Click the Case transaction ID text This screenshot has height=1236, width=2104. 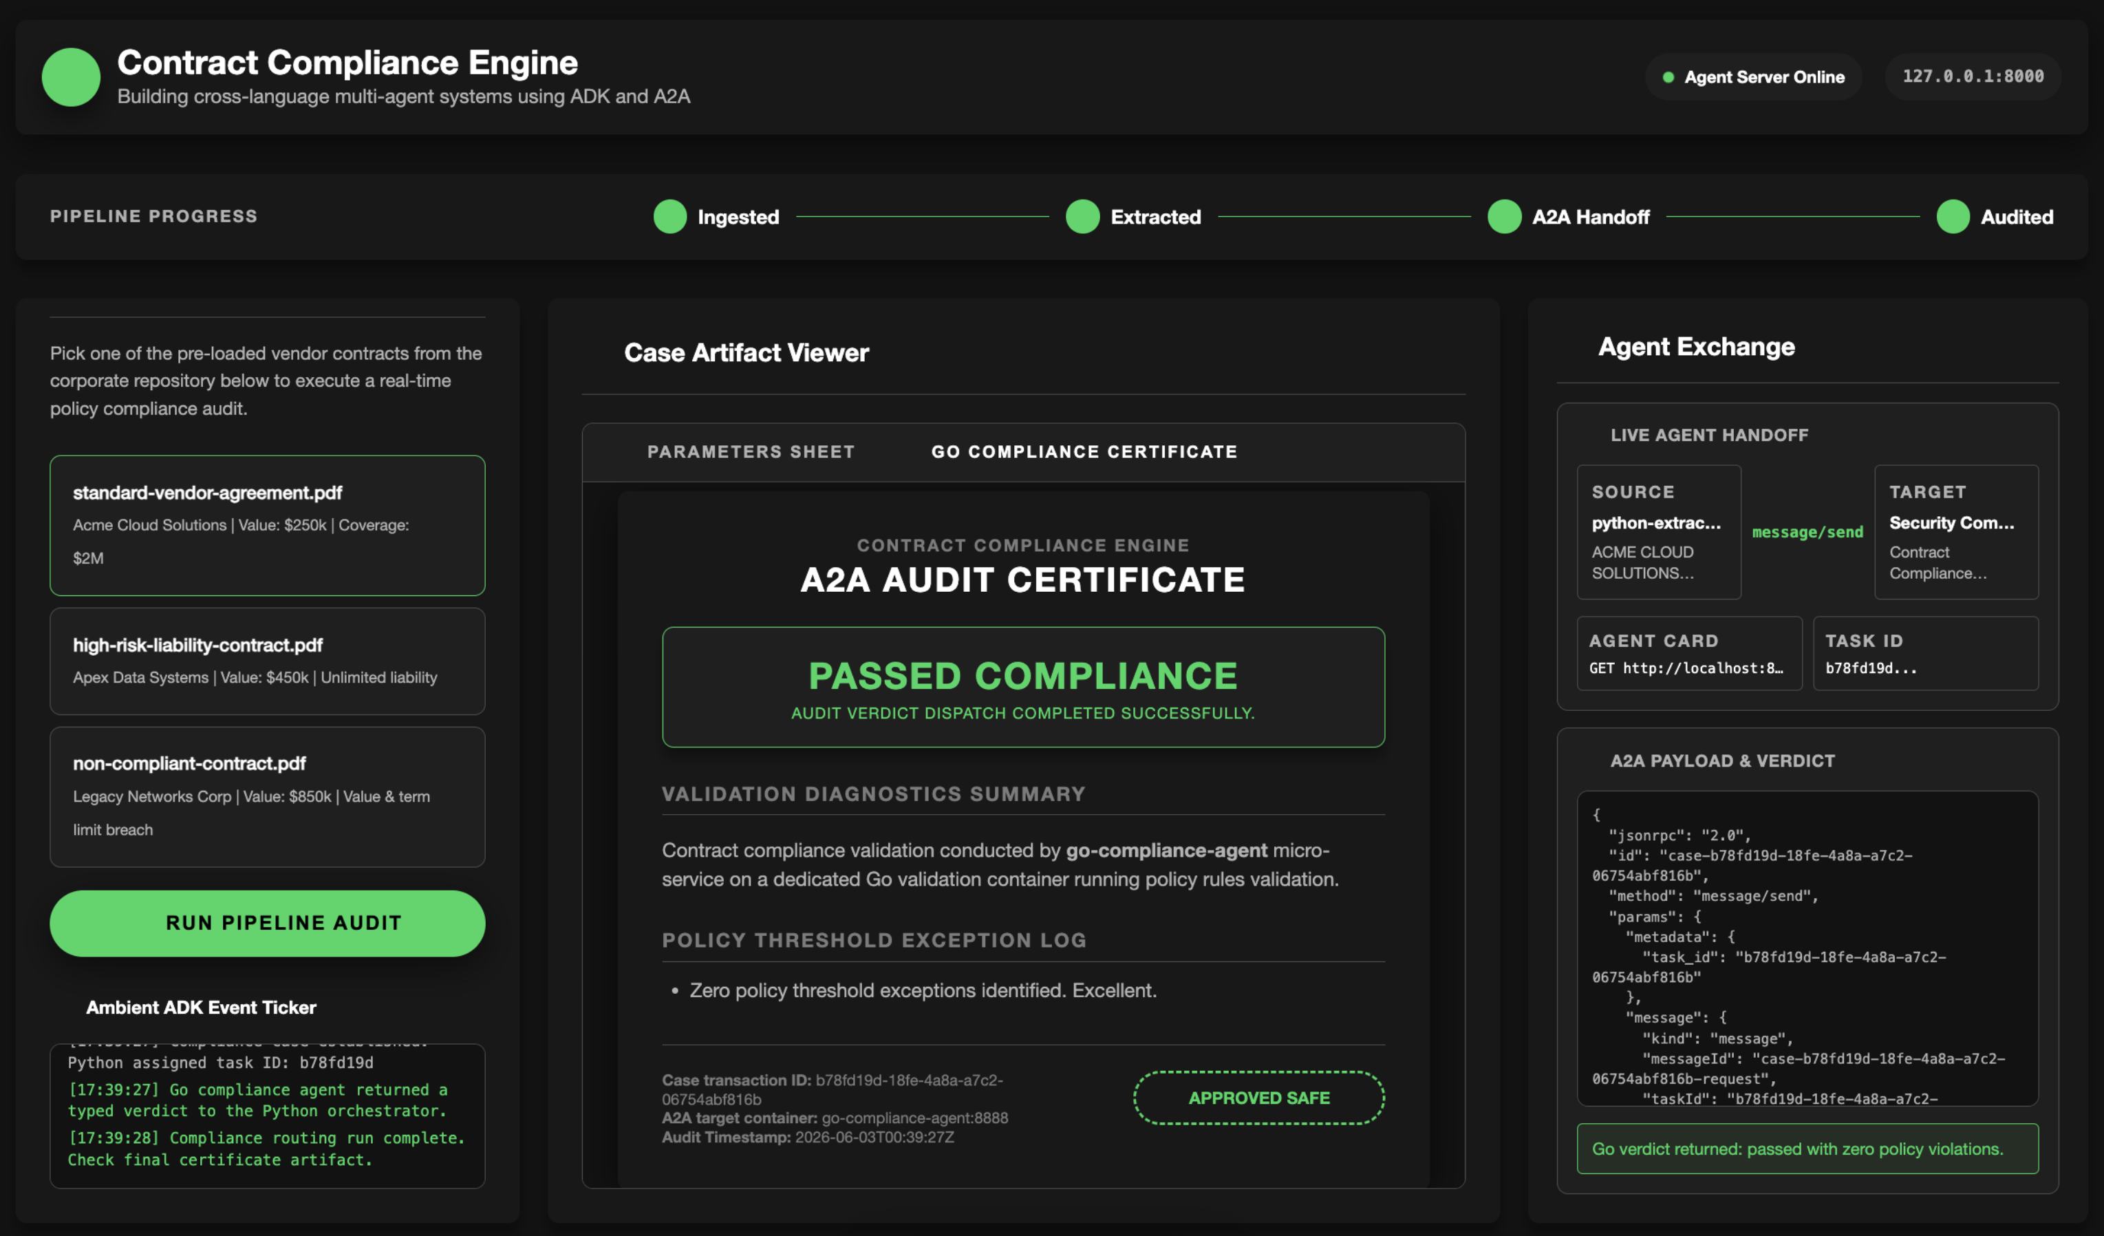(x=833, y=1089)
